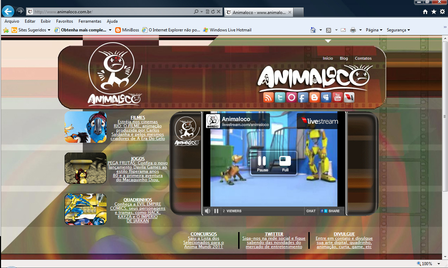Open the MySpace social icon
The height and width of the screenshot is (268, 448).
point(326,97)
